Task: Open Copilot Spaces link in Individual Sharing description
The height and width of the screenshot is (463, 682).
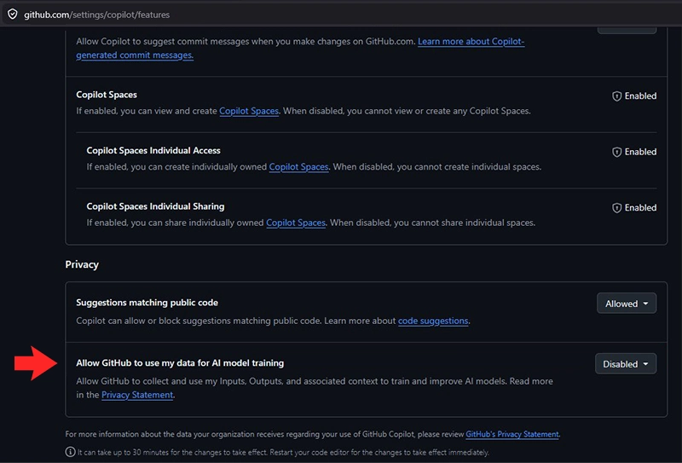Action: 296,223
